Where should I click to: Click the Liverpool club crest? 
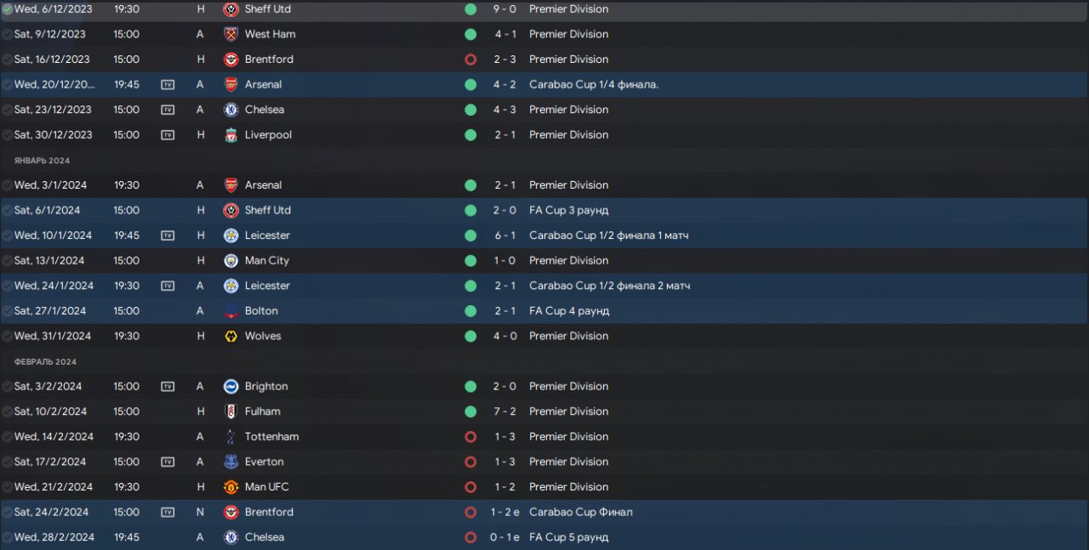(231, 134)
